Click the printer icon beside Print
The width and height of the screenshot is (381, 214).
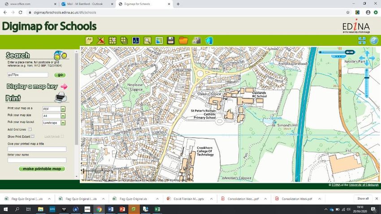point(61,97)
